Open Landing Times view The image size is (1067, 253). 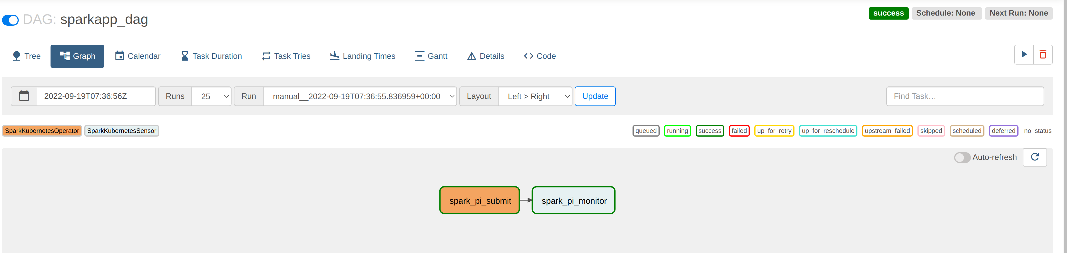click(x=362, y=56)
